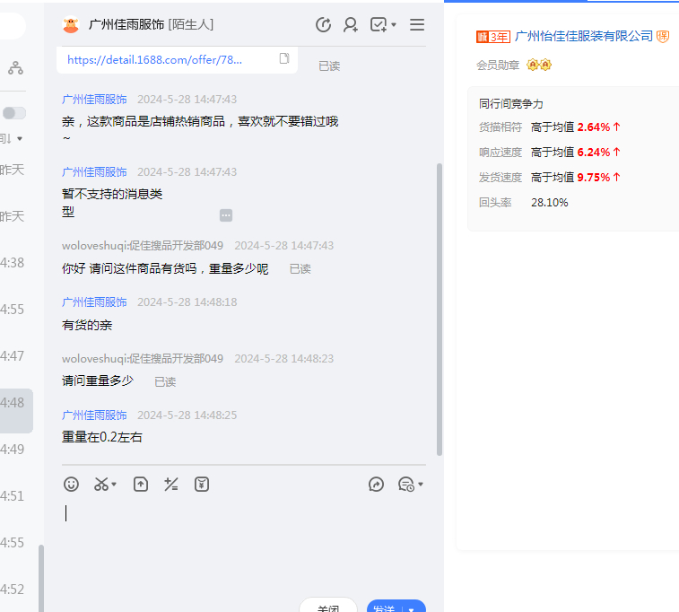Open the calculator plus-slash icon
Screen dimensions: 679x612
[170, 485]
